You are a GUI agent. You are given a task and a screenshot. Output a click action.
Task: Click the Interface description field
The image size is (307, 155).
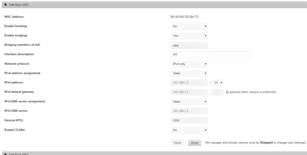coord(210,54)
